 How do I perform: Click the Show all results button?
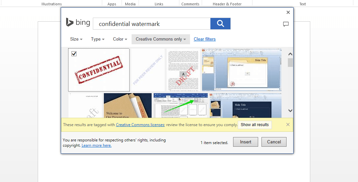255,125
